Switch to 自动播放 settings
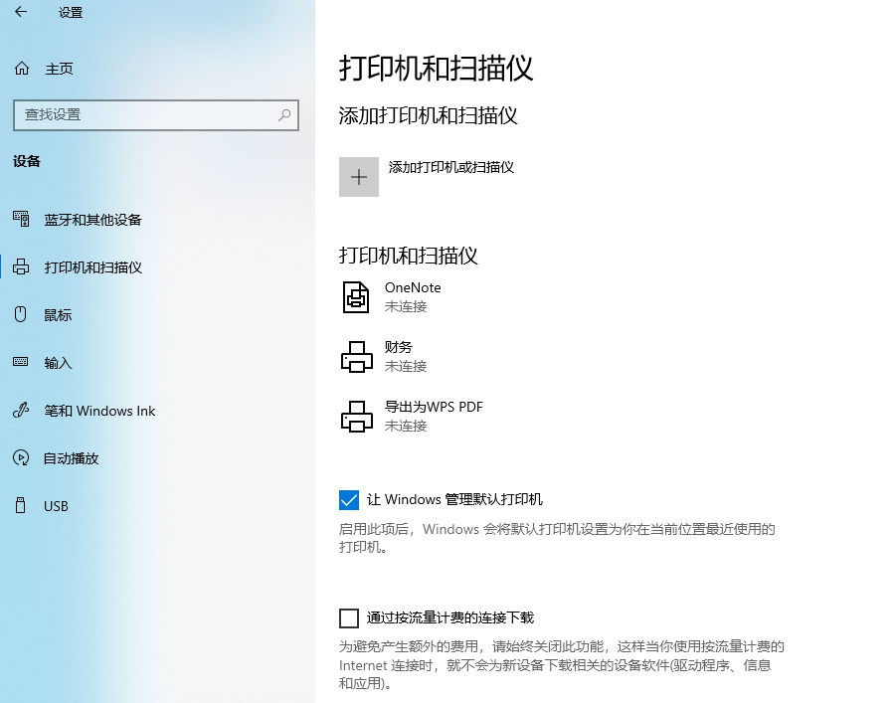This screenshot has width=894, height=703. tap(72, 458)
